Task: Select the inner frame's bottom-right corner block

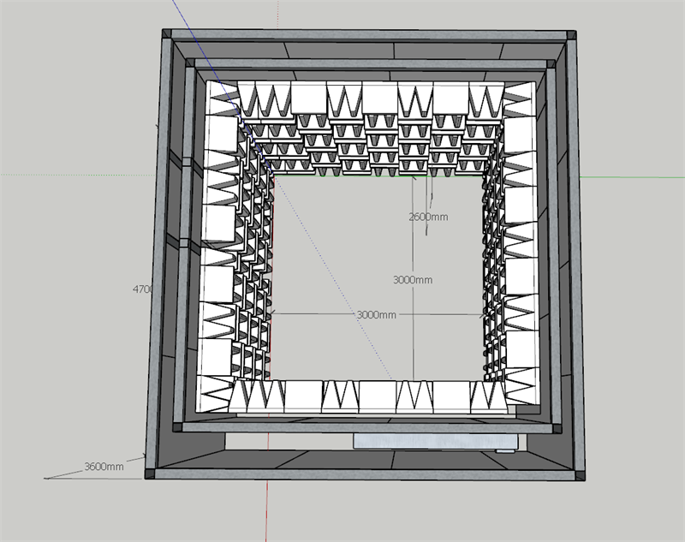Action: pos(557,428)
